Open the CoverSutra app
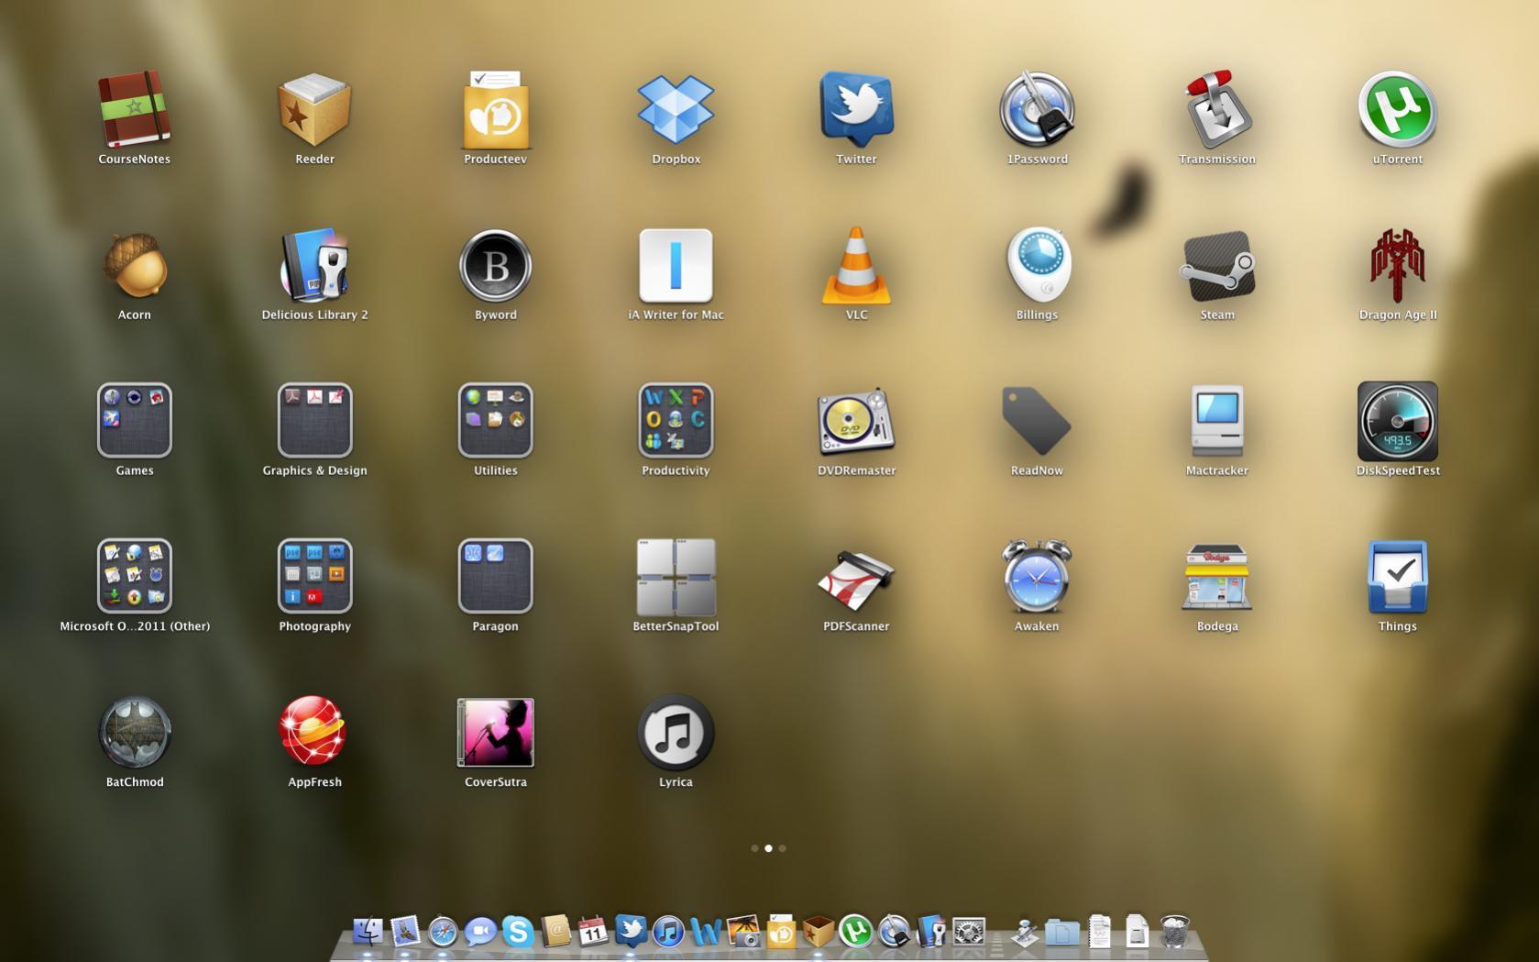This screenshot has height=962, width=1539. (495, 732)
